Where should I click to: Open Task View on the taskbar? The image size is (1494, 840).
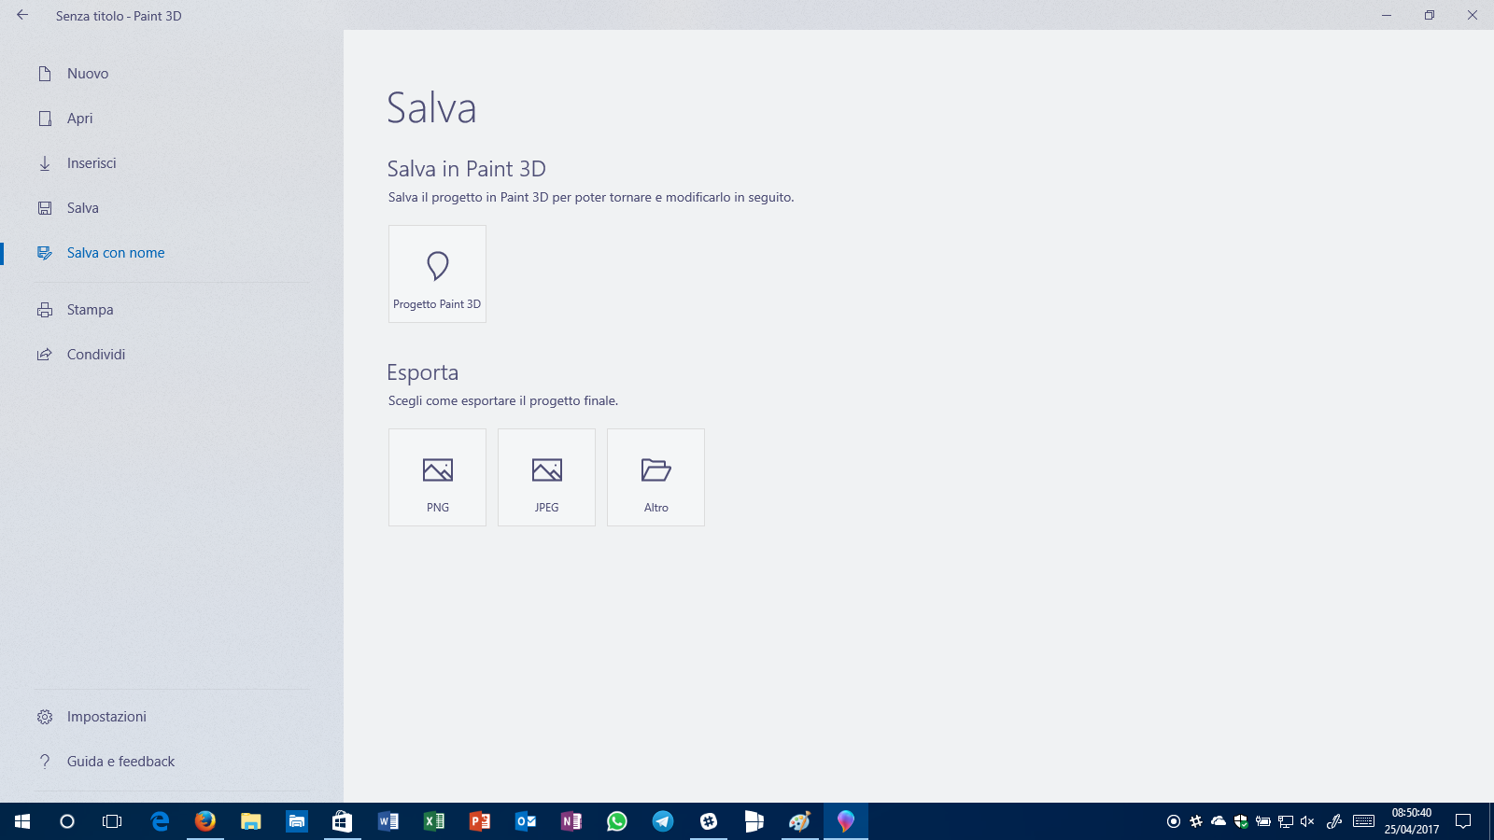point(112,821)
